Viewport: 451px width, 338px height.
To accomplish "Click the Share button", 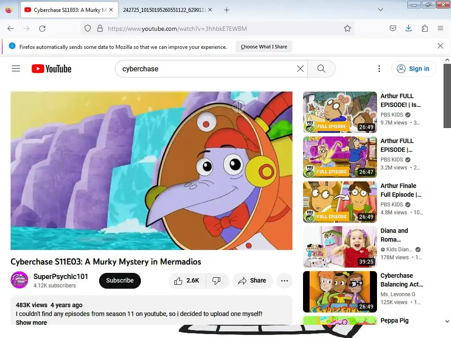I will tap(252, 280).
